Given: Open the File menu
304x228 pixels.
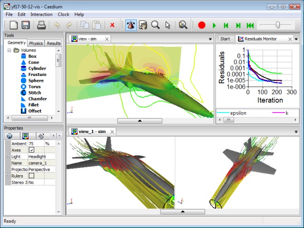Looking at the screenshot, I should tap(9, 14).
